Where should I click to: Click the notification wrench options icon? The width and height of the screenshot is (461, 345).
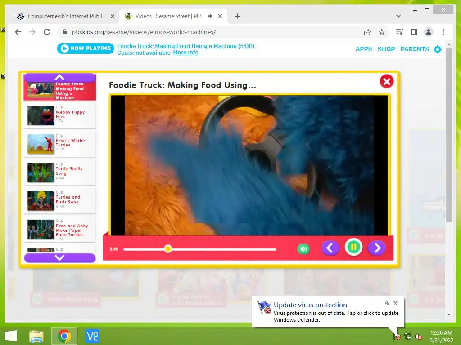click(387, 303)
